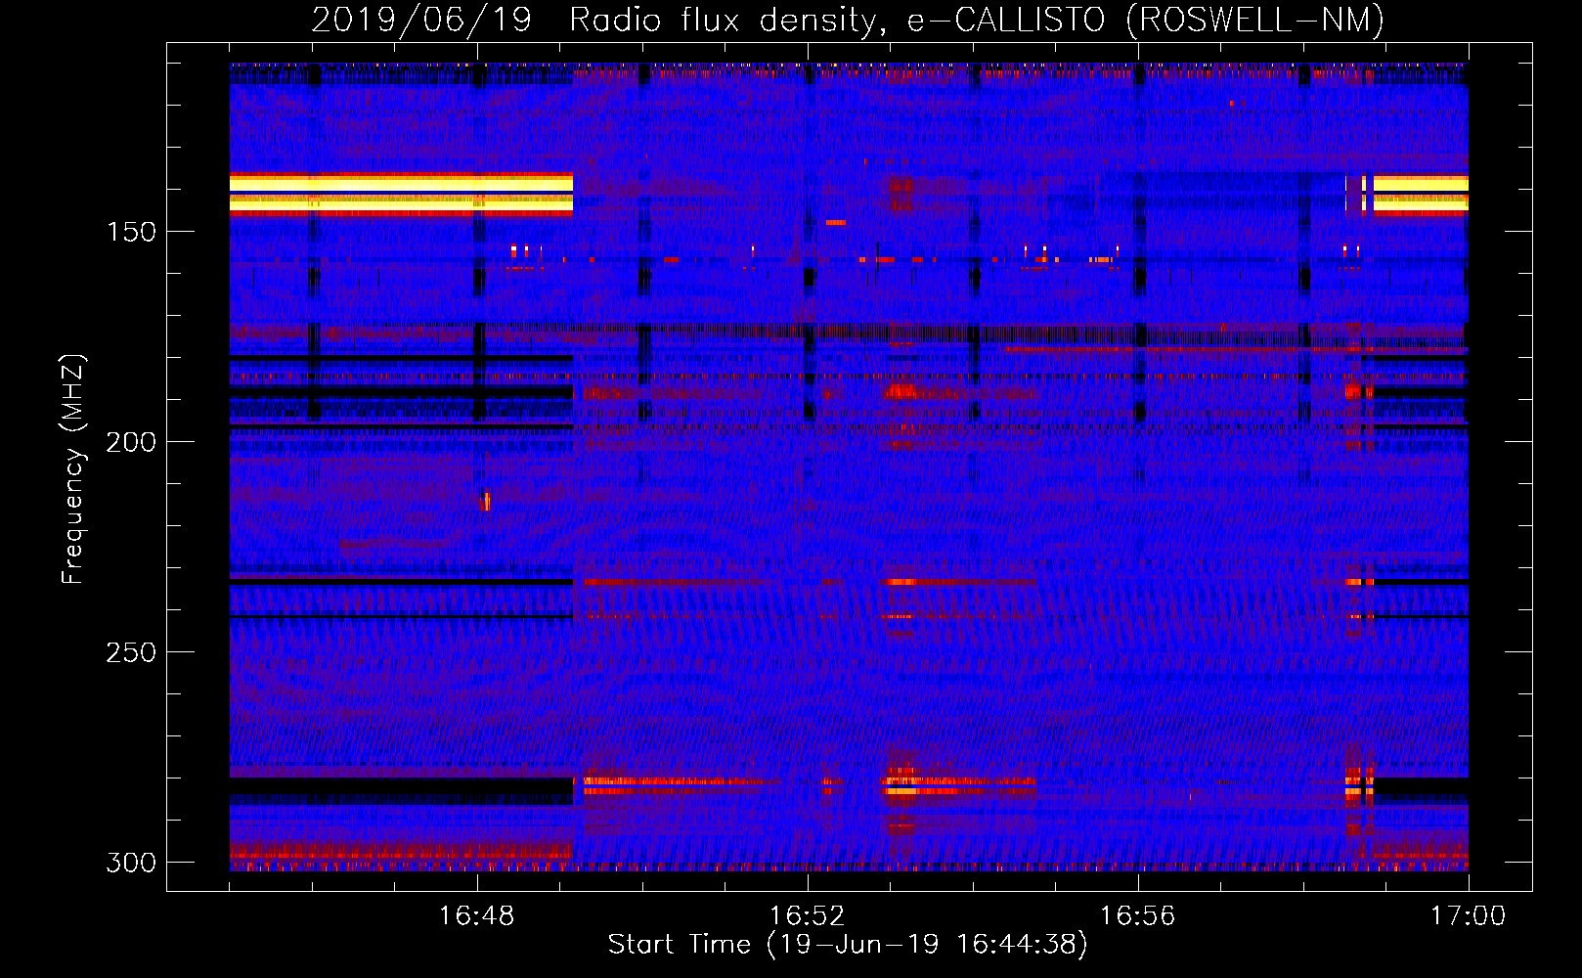This screenshot has width=1582, height=978.
Task: Click the 'Start Time (19-Jun-19 16:44:38)' axis label
Action: pyautogui.click(x=848, y=945)
